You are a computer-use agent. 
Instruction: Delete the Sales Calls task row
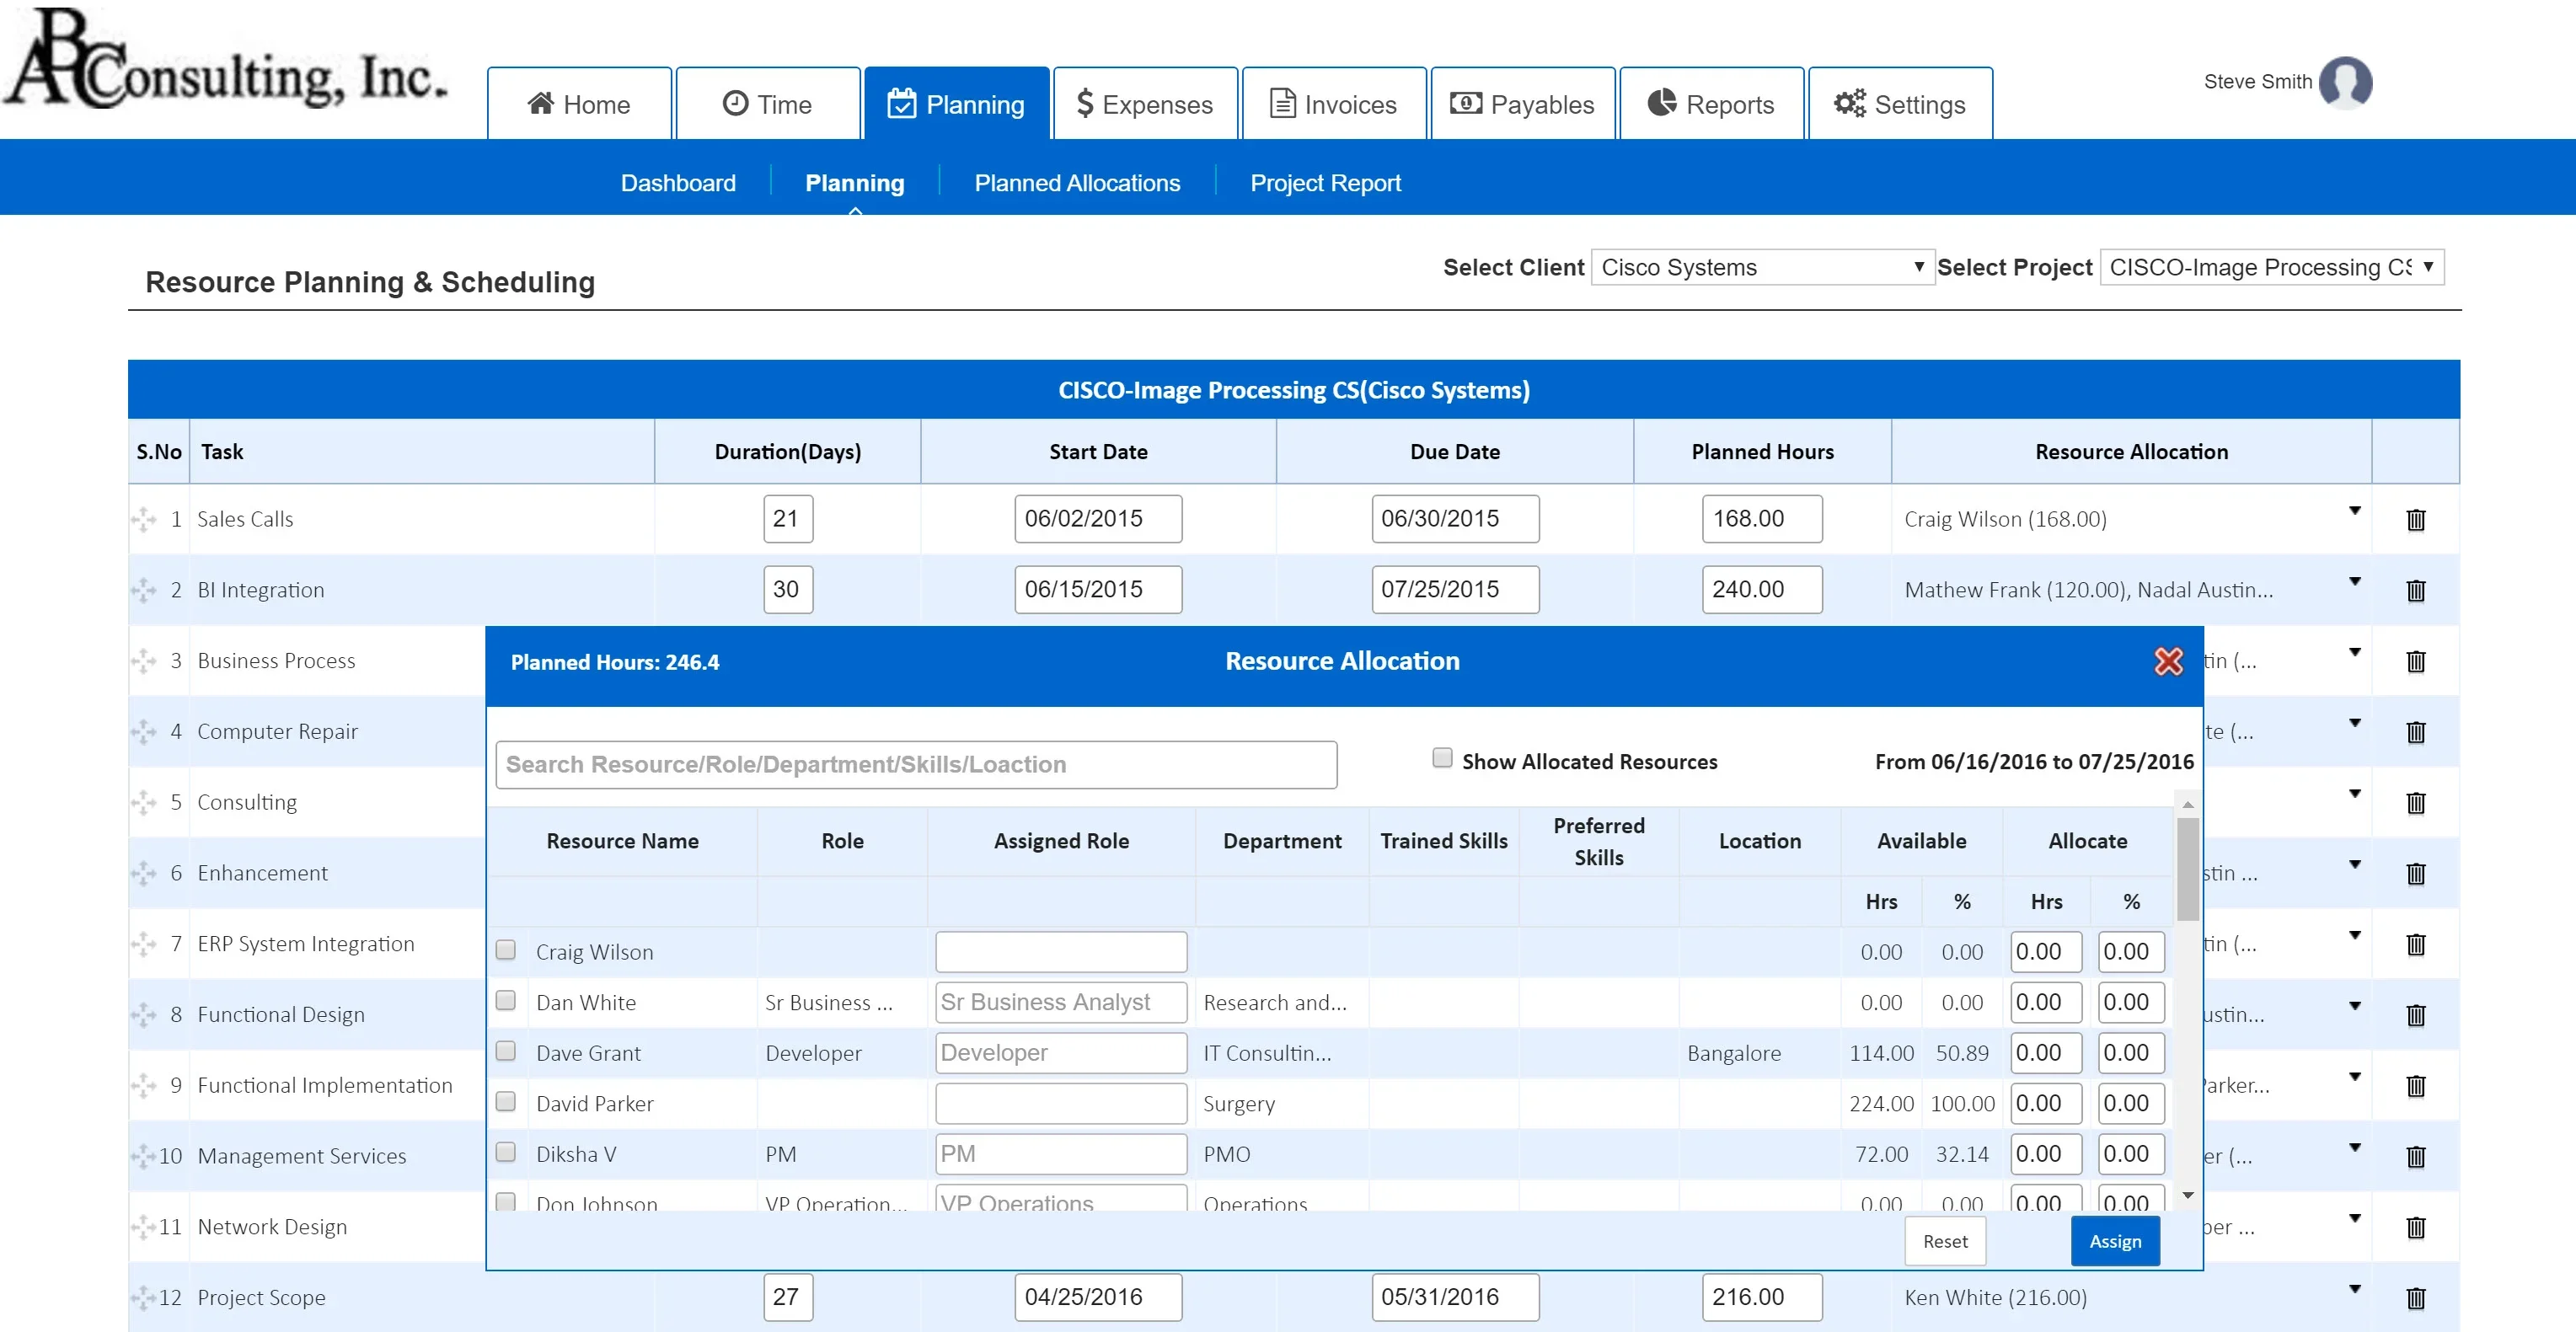[2415, 520]
